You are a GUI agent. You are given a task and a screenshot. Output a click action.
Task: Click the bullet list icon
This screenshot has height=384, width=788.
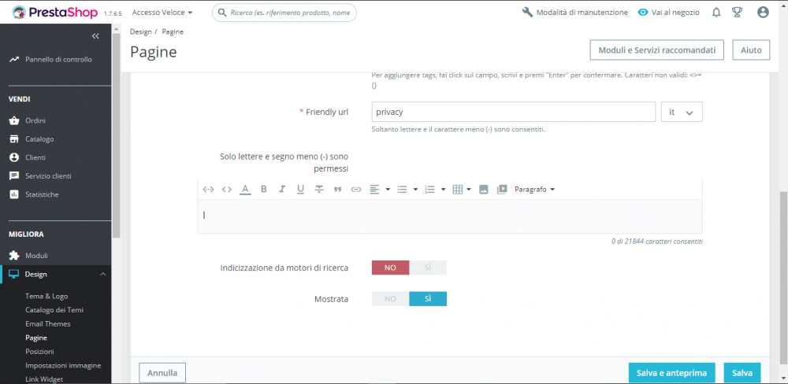[x=402, y=189]
